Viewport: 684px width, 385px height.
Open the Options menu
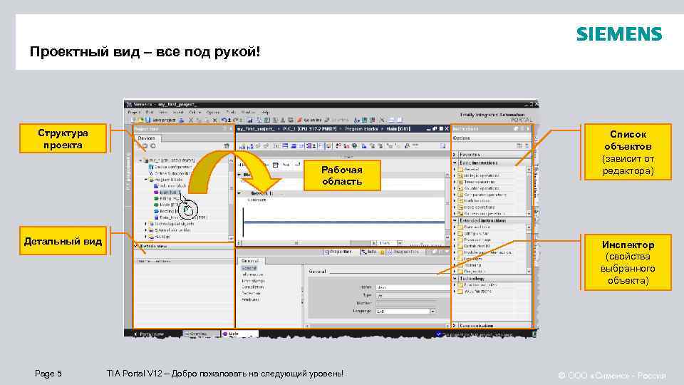pos(213,112)
